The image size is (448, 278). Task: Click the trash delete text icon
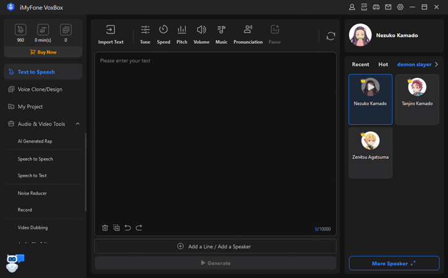click(105, 228)
